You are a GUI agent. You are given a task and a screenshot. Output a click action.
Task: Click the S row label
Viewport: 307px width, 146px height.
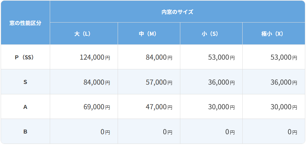pyautogui.click(x=25, y=82)
